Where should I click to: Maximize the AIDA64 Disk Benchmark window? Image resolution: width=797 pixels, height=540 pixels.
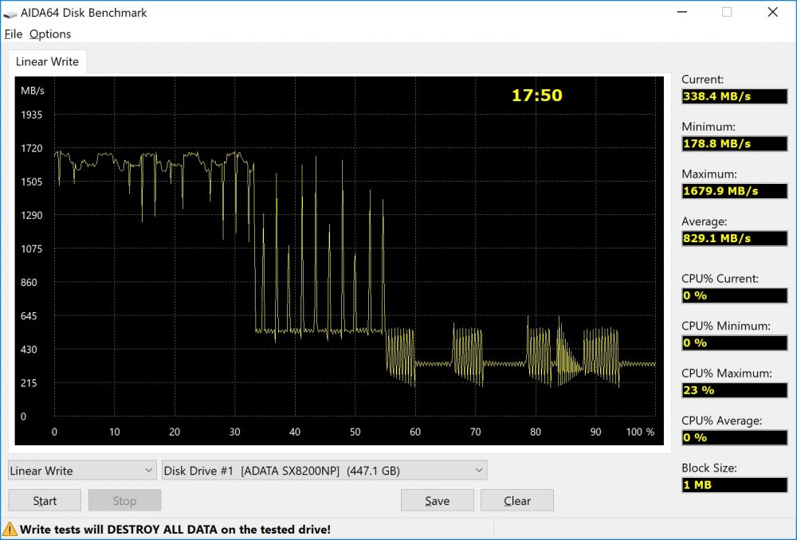point(727,12)
